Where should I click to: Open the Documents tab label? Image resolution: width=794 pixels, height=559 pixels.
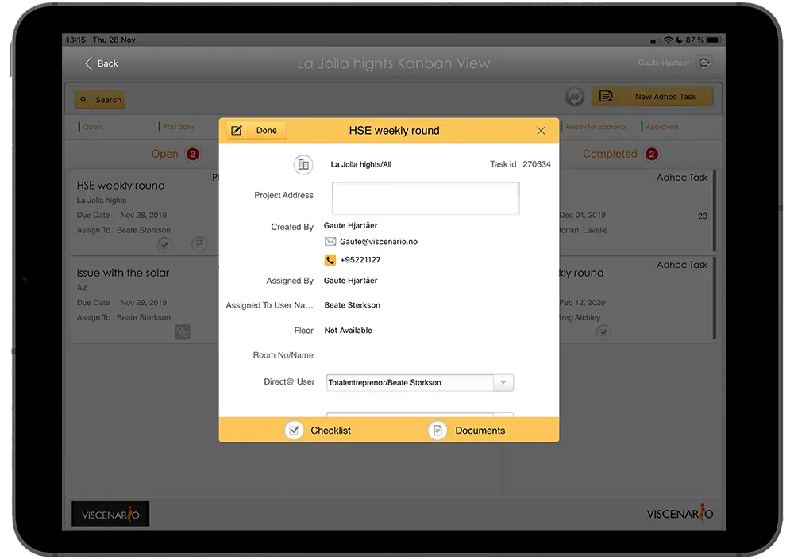(480, 431)
